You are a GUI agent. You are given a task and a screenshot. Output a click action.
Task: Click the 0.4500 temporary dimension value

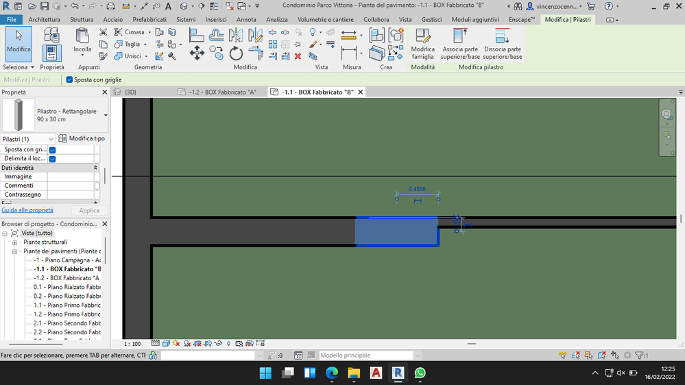417,189
